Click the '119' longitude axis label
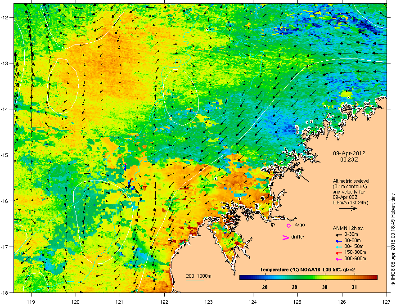 pyautogui.click(x=31, y=301)
